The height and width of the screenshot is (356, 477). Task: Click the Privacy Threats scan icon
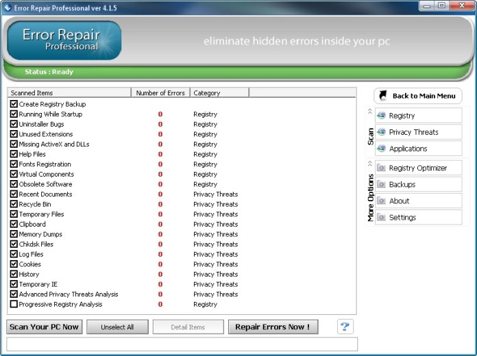[382, 132]
